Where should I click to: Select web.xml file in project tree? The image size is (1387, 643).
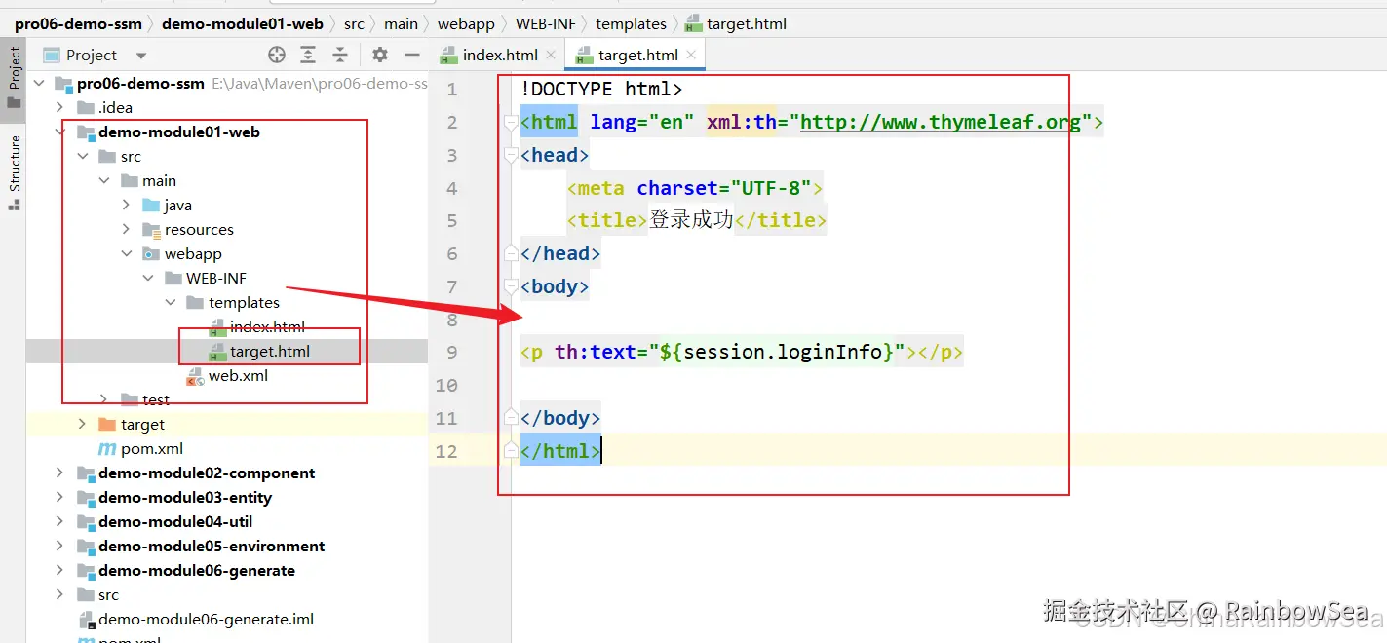[238, 376]
